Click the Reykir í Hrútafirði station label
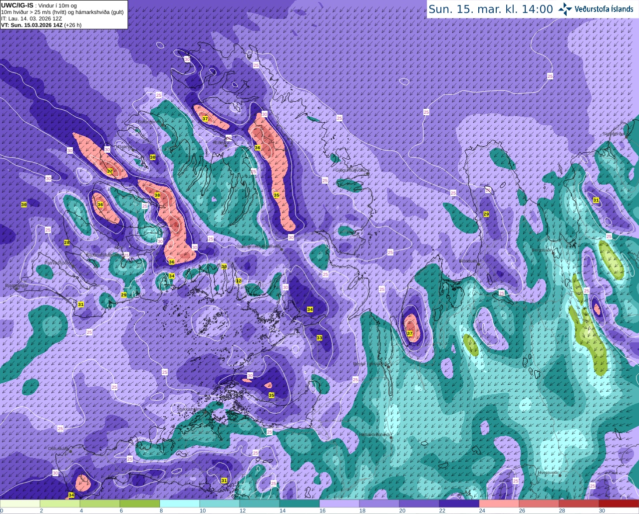The height and width of the screenshot is (514, 639). [x=370, y=364]
